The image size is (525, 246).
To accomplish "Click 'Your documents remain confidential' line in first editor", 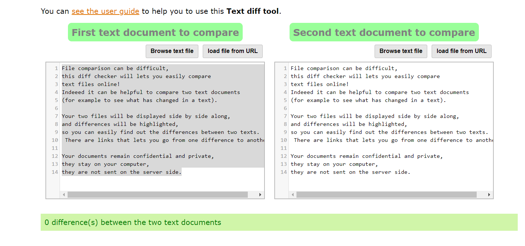I will [x=138, y=156].
